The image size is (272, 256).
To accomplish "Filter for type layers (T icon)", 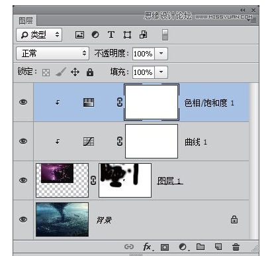I will coord(111,34).
